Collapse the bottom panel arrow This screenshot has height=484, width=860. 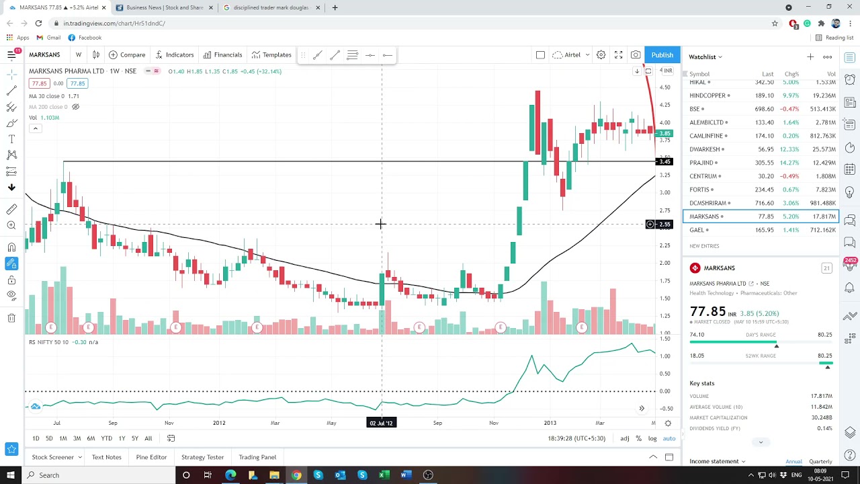653,457
